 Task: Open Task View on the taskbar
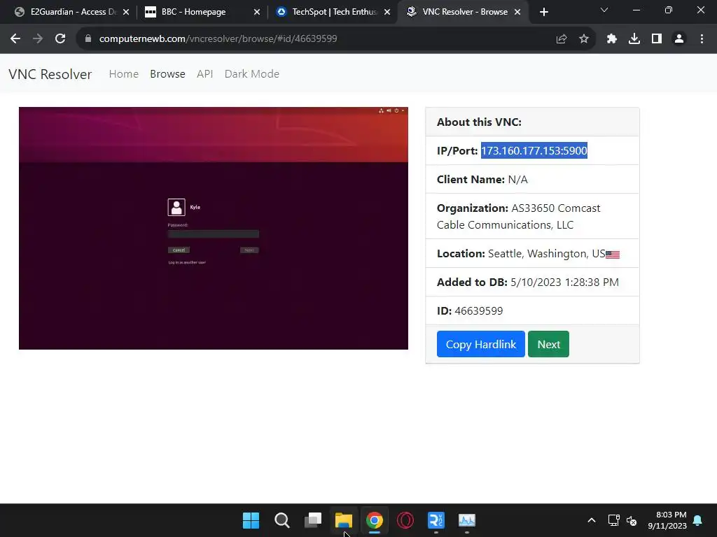tap(313, 520)
